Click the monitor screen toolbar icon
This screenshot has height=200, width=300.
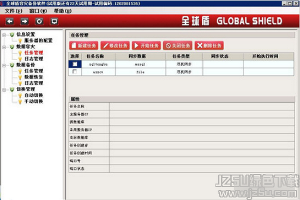point(54,21)
